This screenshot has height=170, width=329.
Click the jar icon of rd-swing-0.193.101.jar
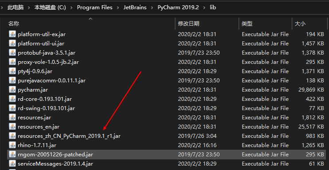pos(12,108)
